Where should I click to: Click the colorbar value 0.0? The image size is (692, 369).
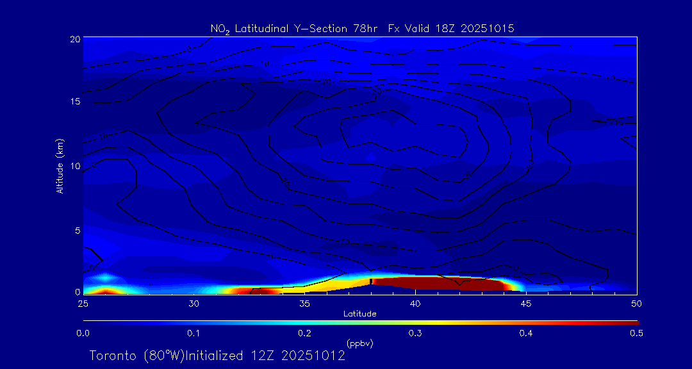tap(83, 333)
